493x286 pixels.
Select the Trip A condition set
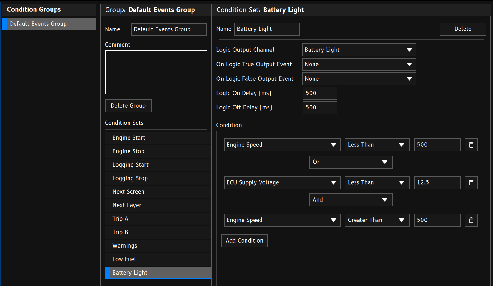click(158, 219)
